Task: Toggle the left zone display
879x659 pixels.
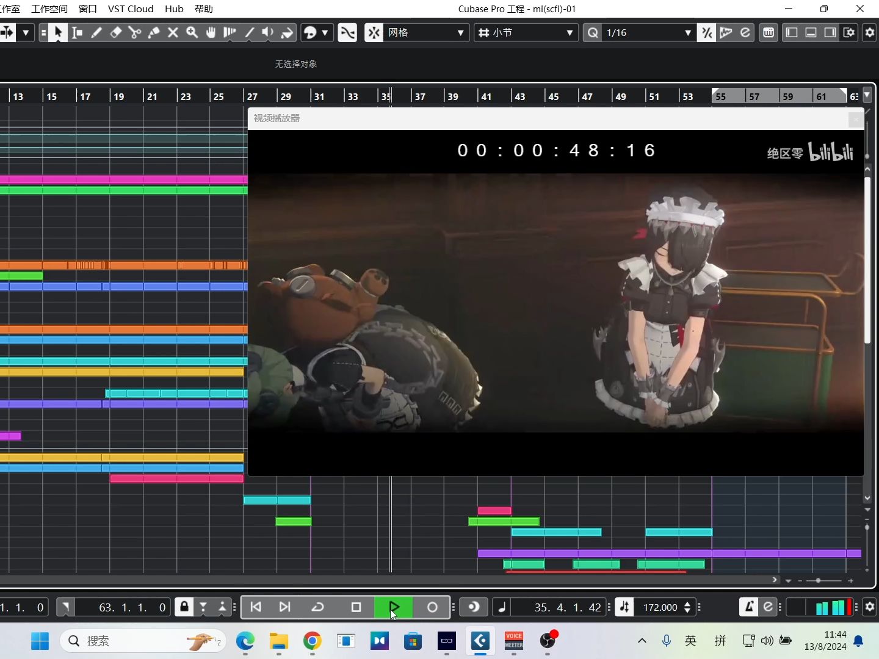Action: coord(792,32)
